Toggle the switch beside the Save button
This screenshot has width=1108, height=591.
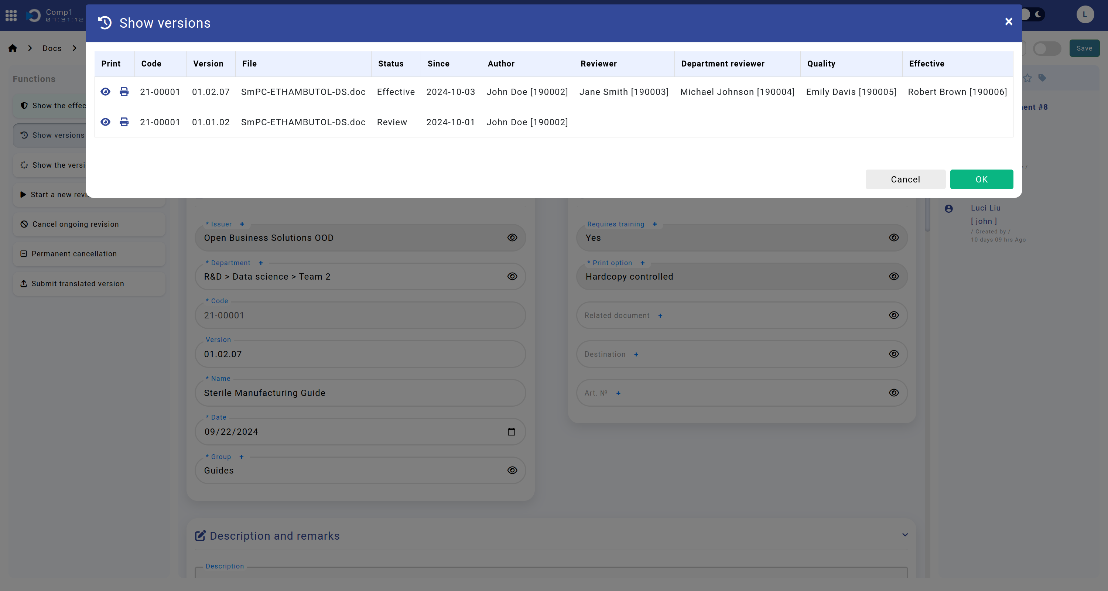[1047, 48]
